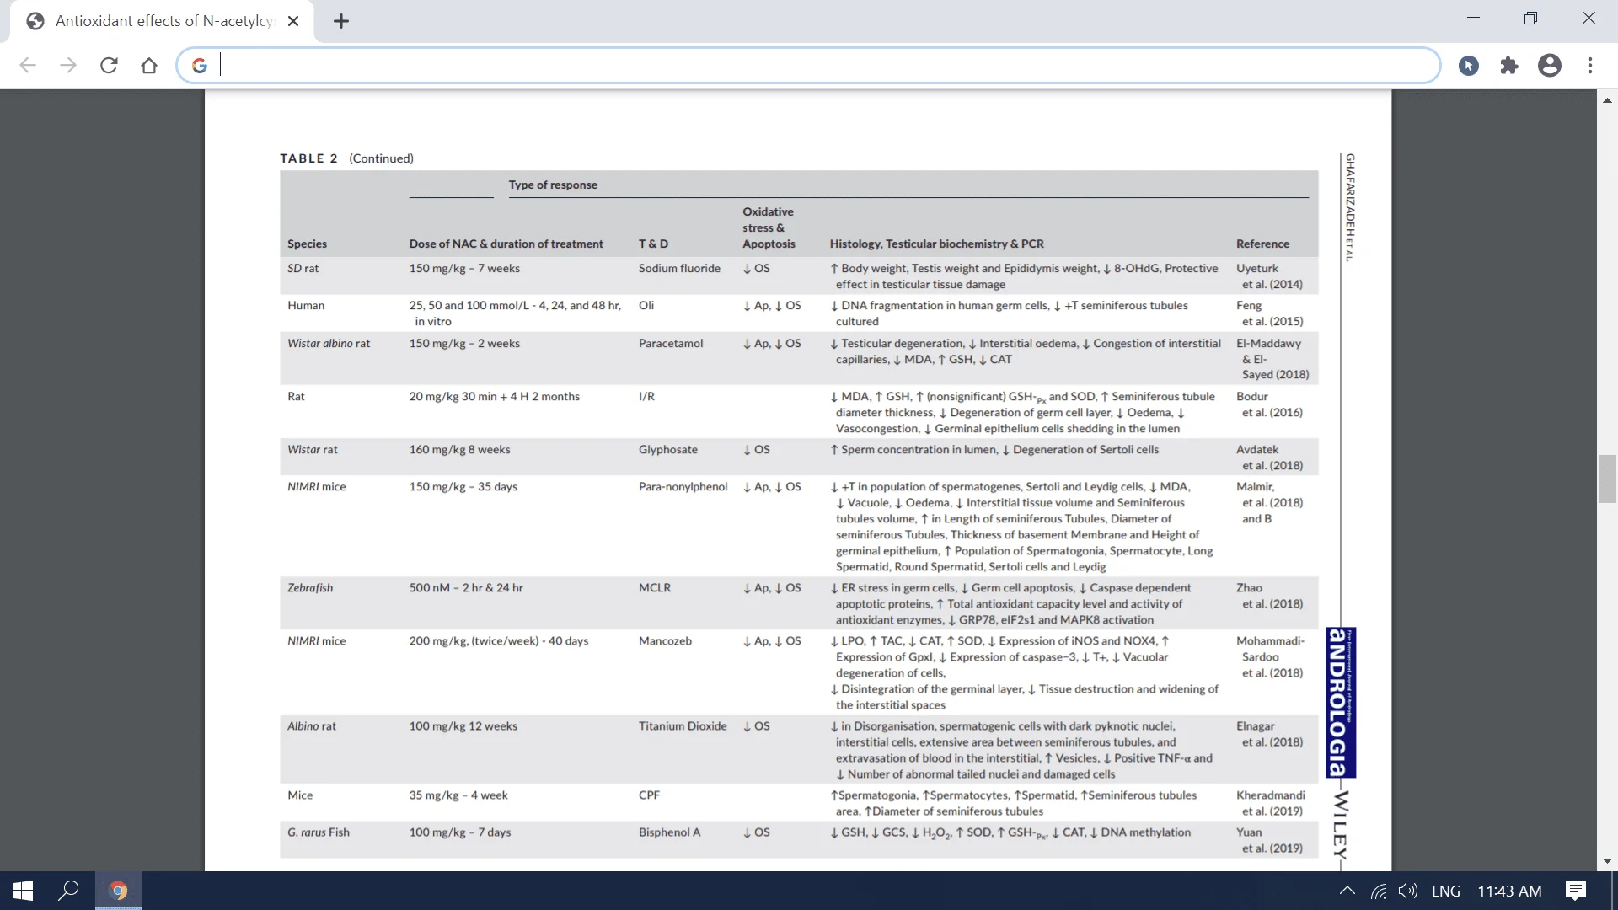Screen dimensions: 1618x910
Task: Click the 'Kheradmandi et al. (2019)' reference
Action: [x=1271, y=803]
